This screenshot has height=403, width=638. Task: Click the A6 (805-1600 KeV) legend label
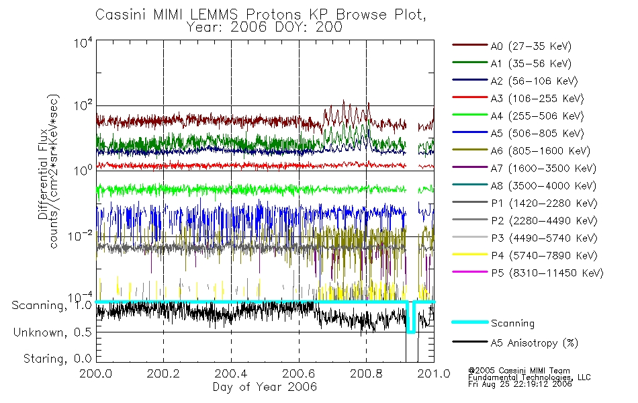[541, 151]
